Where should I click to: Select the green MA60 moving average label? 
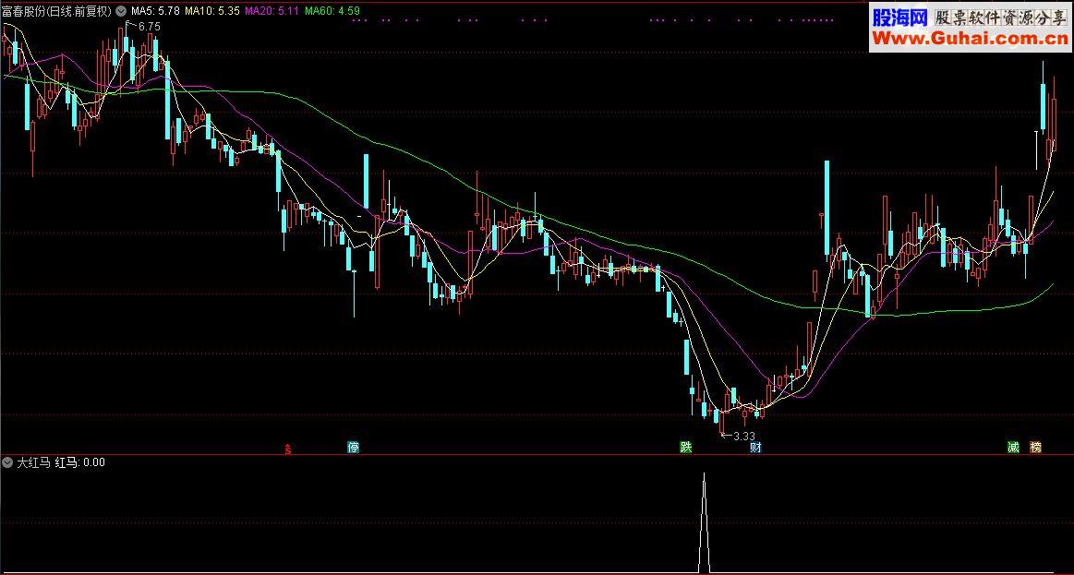(x=332, y=11)
